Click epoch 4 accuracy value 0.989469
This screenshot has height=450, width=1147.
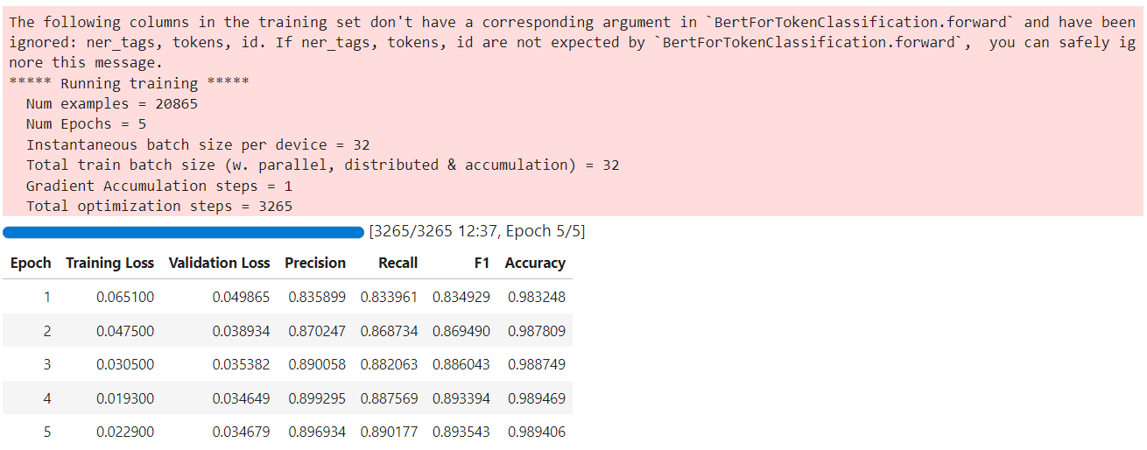(x=537, y=398)
